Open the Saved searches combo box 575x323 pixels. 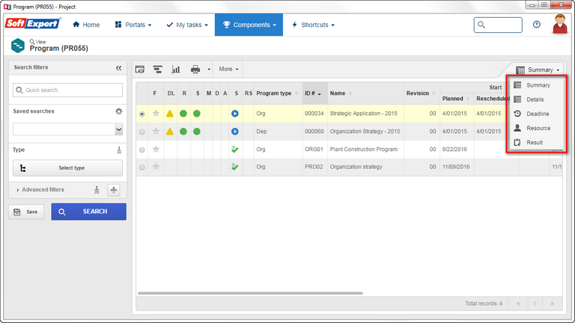click(x=68, y=129)
